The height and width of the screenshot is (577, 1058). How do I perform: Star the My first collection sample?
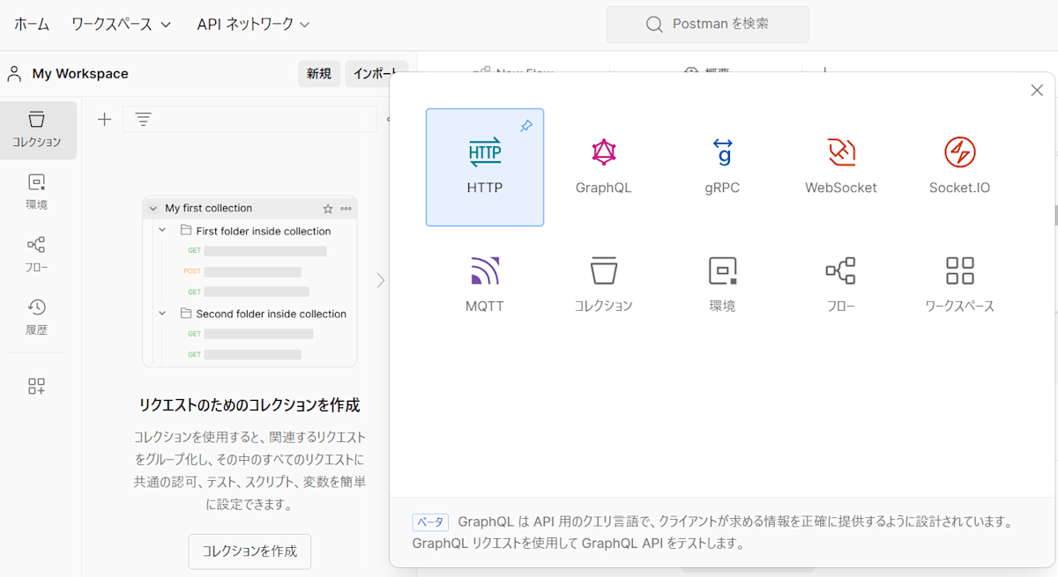(328, 209)
